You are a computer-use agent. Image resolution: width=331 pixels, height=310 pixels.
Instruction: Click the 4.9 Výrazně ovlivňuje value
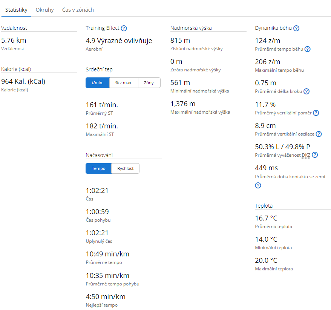pos(119,41)
